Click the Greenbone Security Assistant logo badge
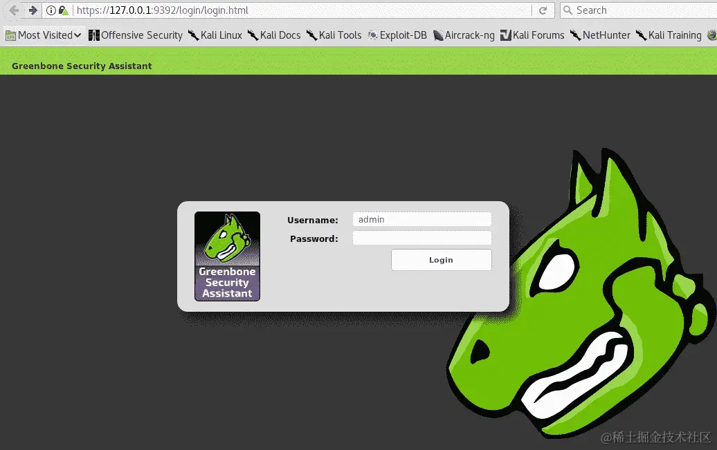The height and width of the screenshot is (450, 717). 227,256
